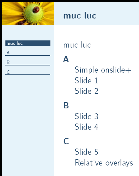Open the Relative overlays entry
The width and height of the screenshot is (139, 176).
104,162
